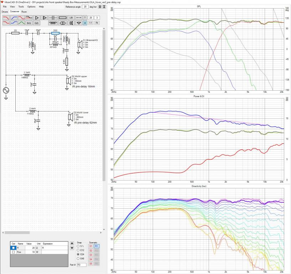Select the E12 snap radio option
The image size is (291, 274).
click(78, 250)
